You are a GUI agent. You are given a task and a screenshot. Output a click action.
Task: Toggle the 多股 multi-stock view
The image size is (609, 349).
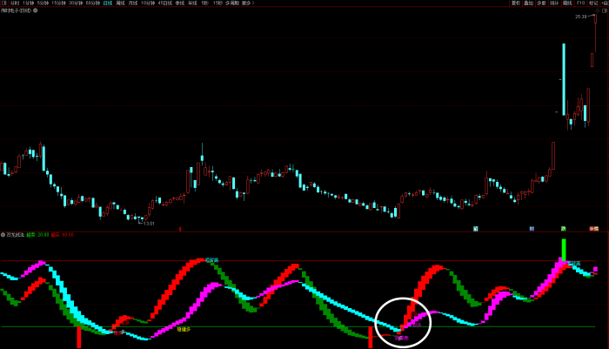(x=541, y=3)
